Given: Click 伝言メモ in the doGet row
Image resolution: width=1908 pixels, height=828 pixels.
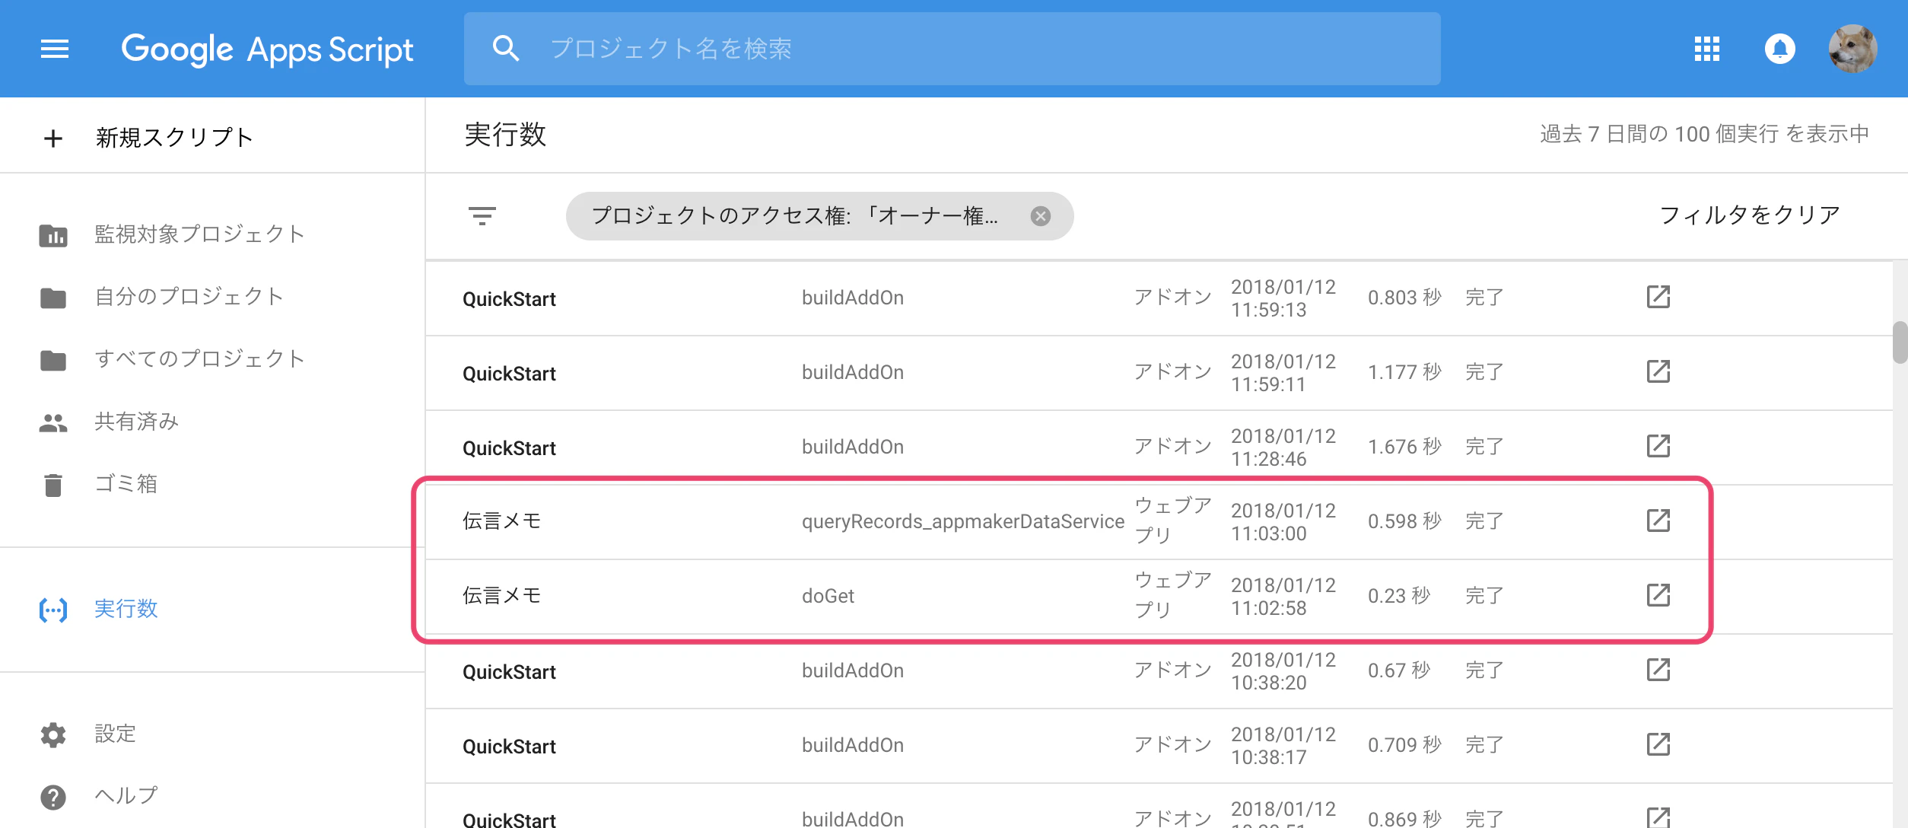Looking at the screenshot, I should point(502,595).
